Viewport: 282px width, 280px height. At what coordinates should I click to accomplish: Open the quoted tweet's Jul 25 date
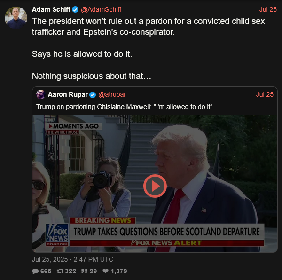point(265,94)
